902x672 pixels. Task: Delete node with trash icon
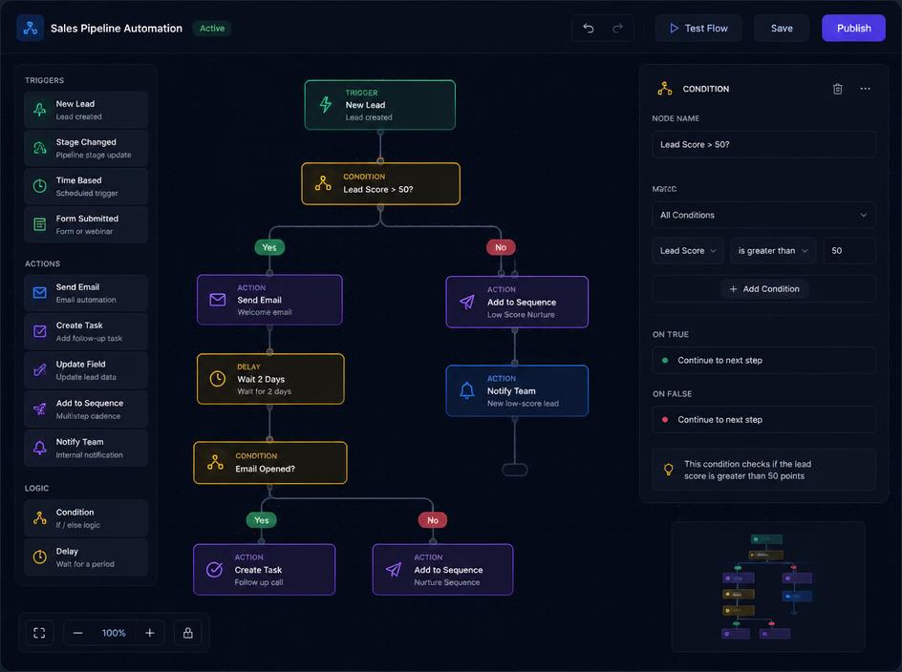[838, 89]
